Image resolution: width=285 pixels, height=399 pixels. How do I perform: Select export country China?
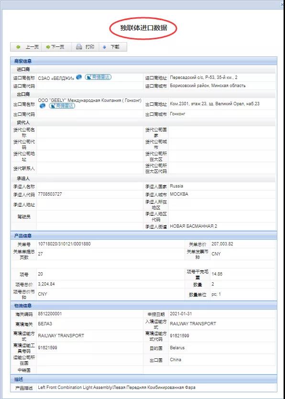pyautogui.click(x=175, y=360)
